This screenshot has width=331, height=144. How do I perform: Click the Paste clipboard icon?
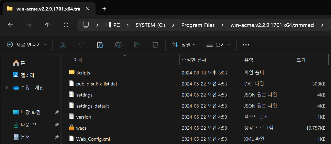100,45
